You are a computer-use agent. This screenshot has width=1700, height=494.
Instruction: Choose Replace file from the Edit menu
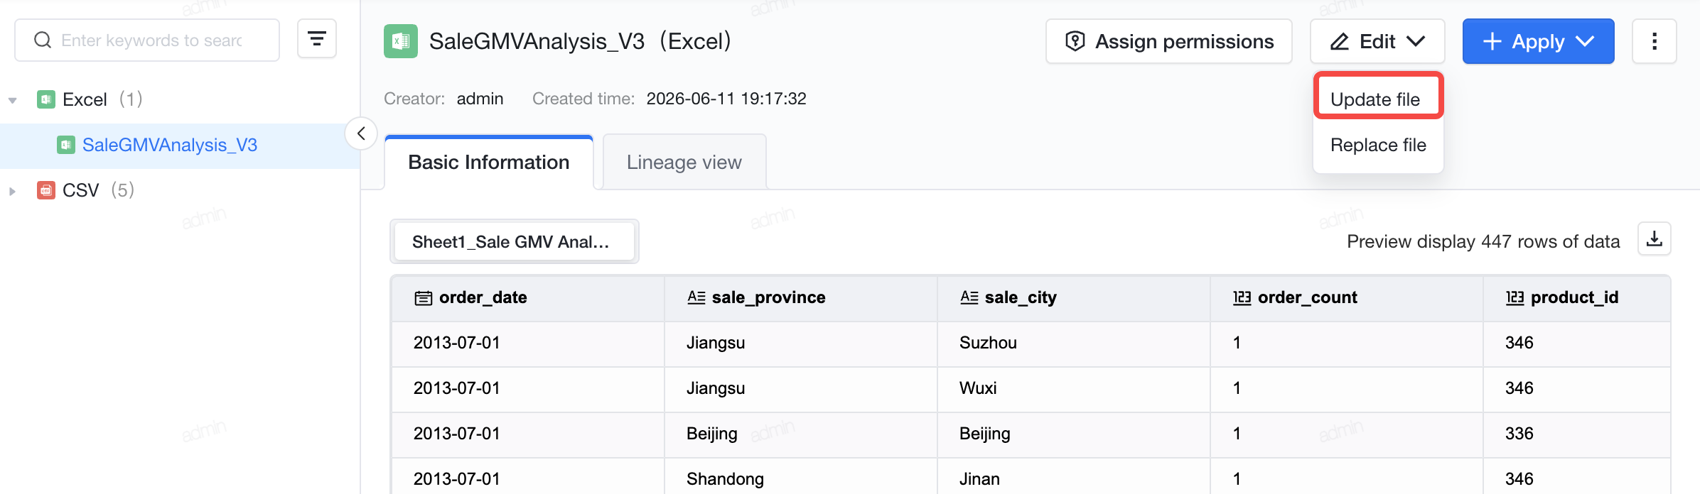click(1378, 145)
